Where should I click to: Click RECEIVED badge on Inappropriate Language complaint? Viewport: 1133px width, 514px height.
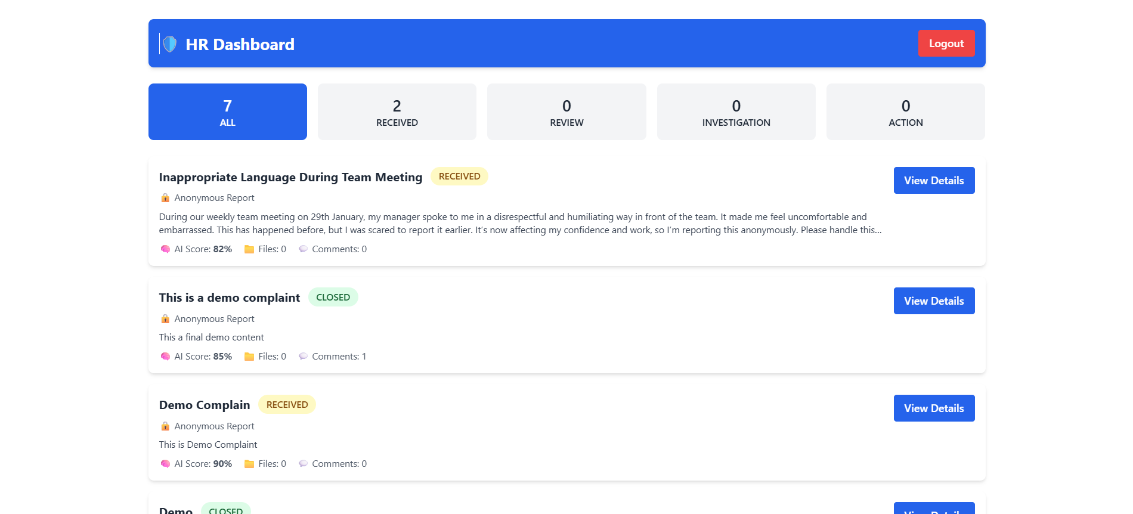point(459,177)
